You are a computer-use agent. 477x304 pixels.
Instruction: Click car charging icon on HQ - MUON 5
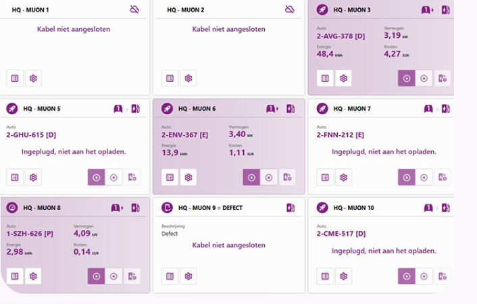(118, 108)
